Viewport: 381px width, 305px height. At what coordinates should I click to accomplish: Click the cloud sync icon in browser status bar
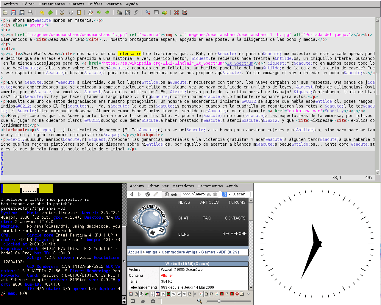pyautogui.click(x=143, y=301)
